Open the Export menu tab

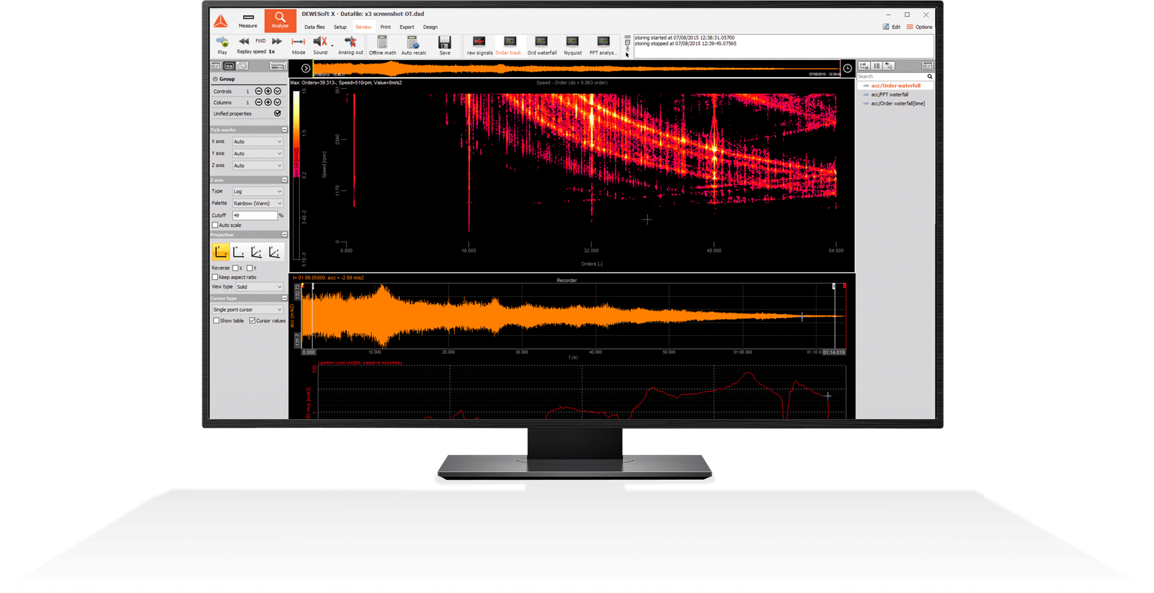click(406, 27)
